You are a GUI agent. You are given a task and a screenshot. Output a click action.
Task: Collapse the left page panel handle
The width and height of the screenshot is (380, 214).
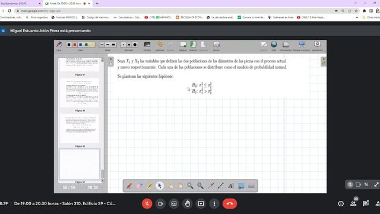[x=111, y=61]
